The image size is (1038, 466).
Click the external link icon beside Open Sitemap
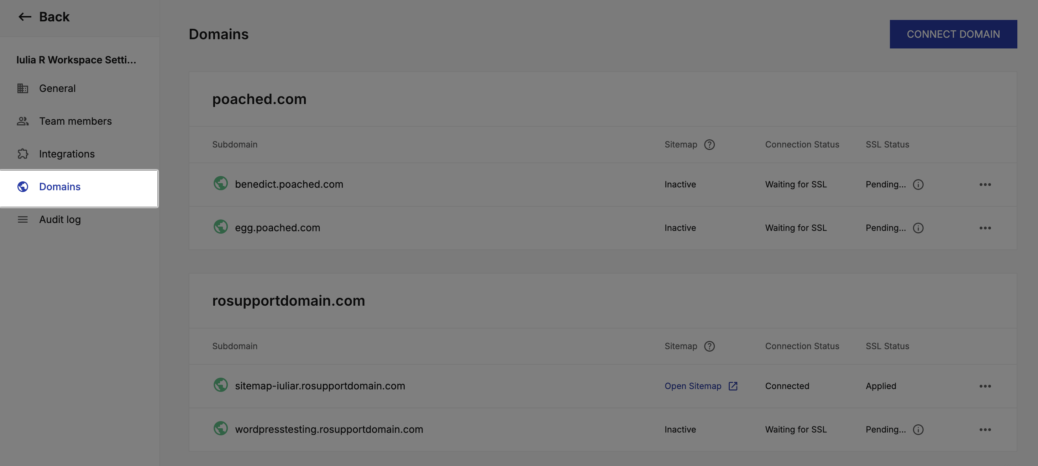tap(733, 386)
